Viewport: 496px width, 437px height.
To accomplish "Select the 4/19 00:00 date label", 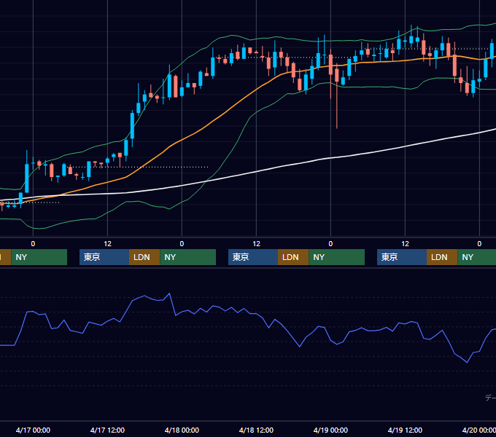I will (x=330, y=430).
